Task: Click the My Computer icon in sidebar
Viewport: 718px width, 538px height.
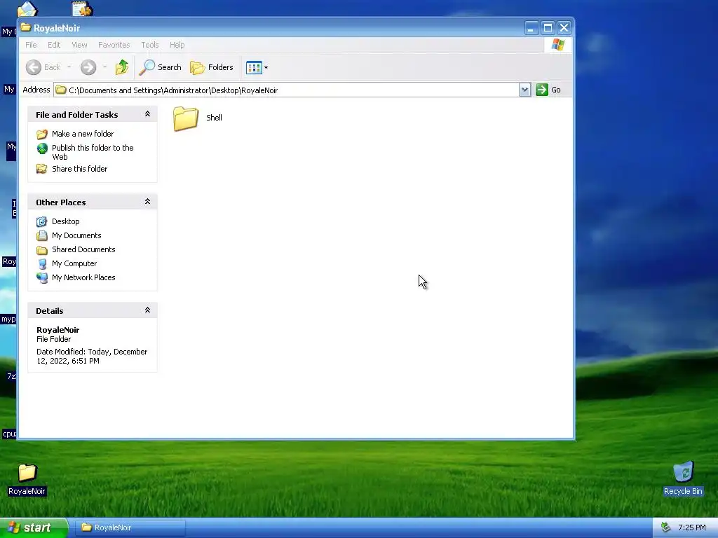Action: (x=42, y=264)
